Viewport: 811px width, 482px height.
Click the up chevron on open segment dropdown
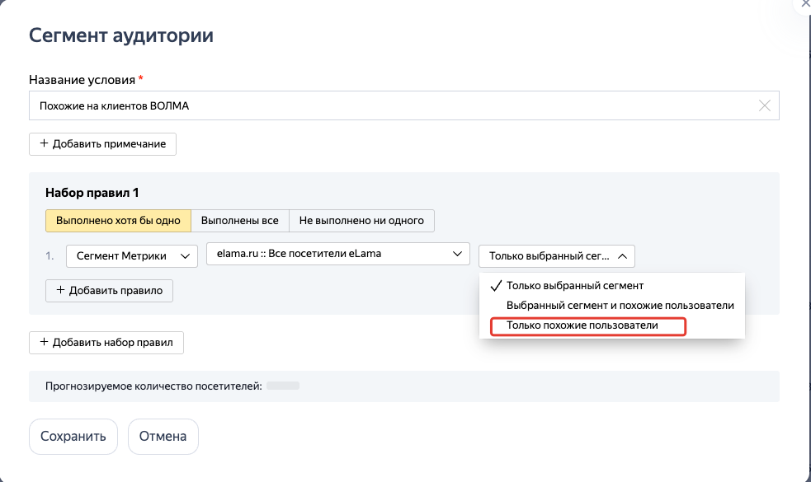[621, 255]
